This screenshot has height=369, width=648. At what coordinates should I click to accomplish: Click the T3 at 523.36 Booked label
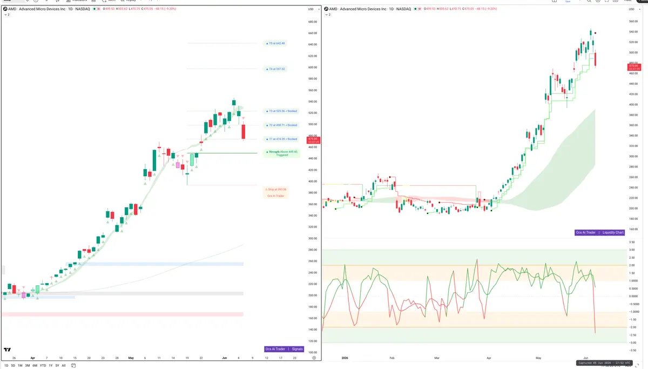281,111
